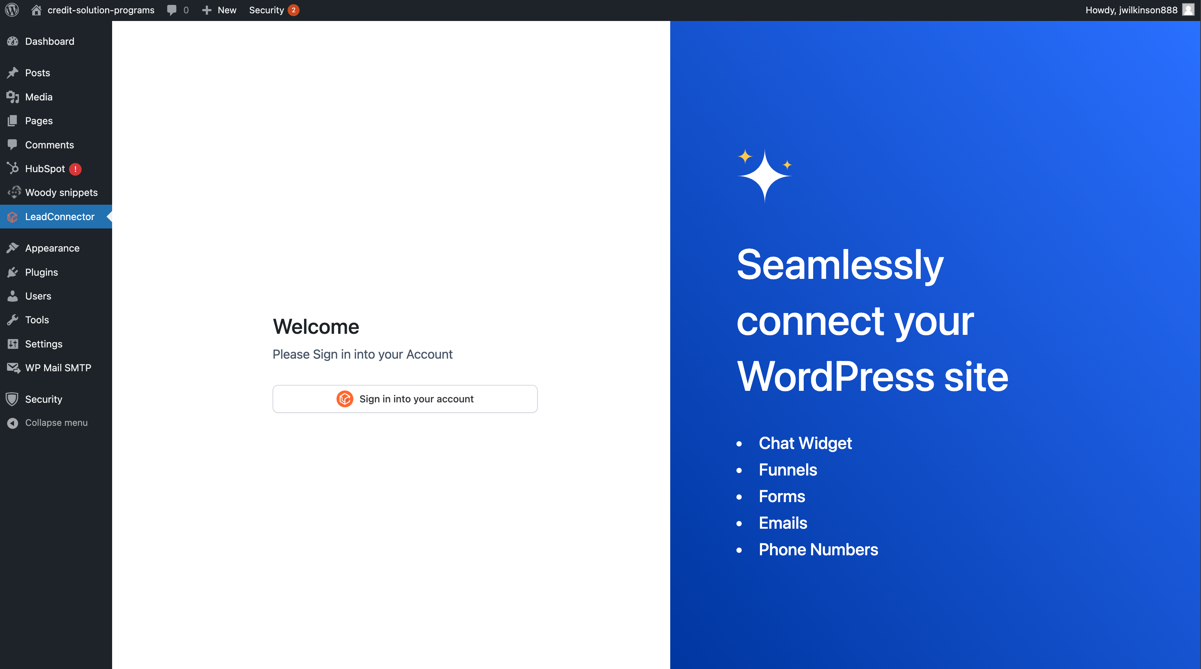Open the WordPress logo menu

coord(12,10)
